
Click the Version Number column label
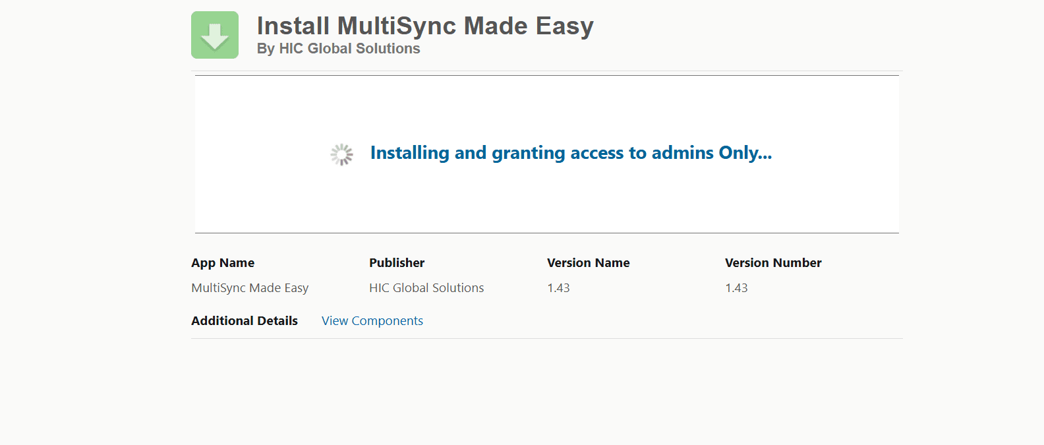[773, 263]
